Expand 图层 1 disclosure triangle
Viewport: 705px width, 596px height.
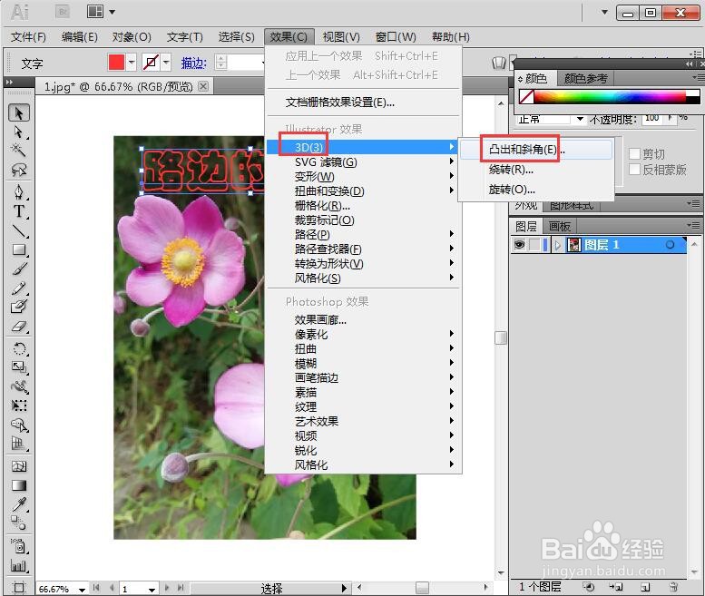pos(557,246)
